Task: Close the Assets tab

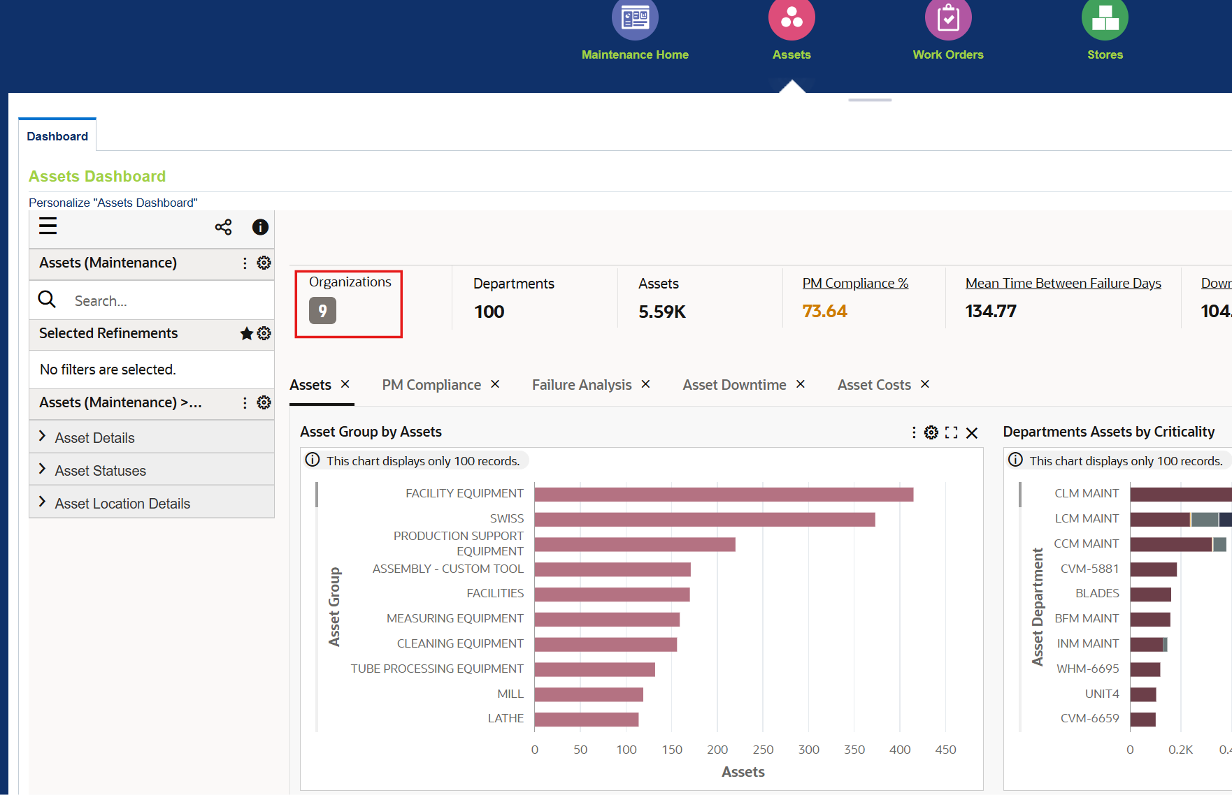Action: tap(345, 384)
